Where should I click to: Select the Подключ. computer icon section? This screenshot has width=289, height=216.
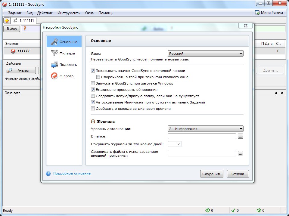(54, 64)
